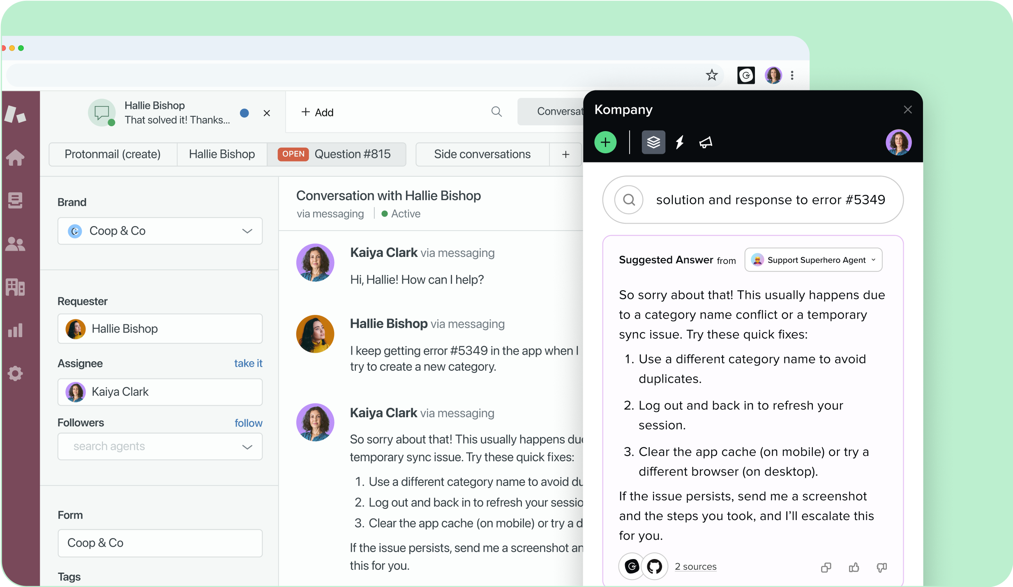This screenshot has height=587, width=1013.
Task: Expand the followers search agents dropdown
Action: click(160, 446)
